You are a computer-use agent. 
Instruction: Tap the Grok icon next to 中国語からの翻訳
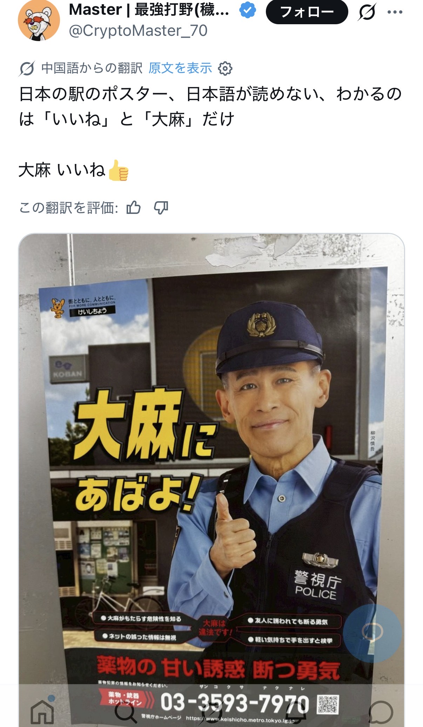click(27, 68)
